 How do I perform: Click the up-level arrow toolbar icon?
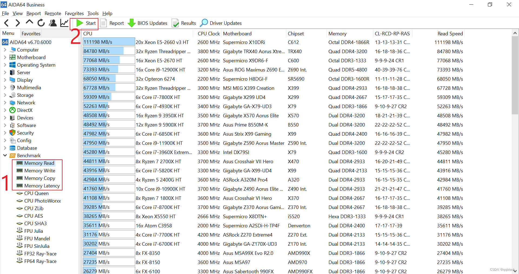(x=29, y=22)
